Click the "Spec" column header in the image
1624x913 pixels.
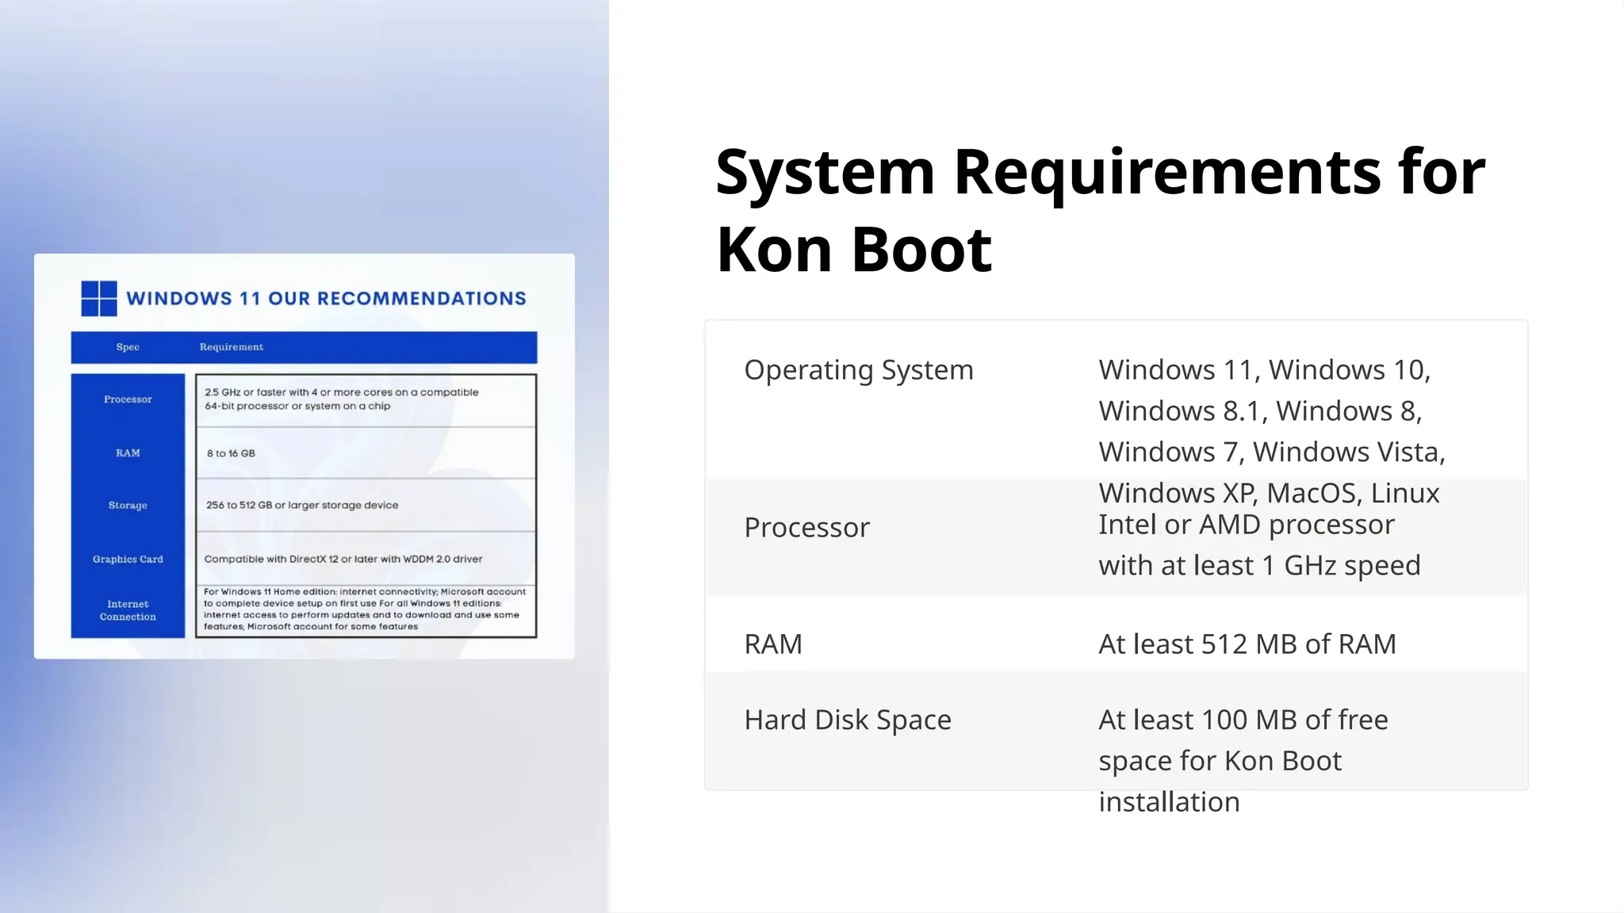point(128,347)
